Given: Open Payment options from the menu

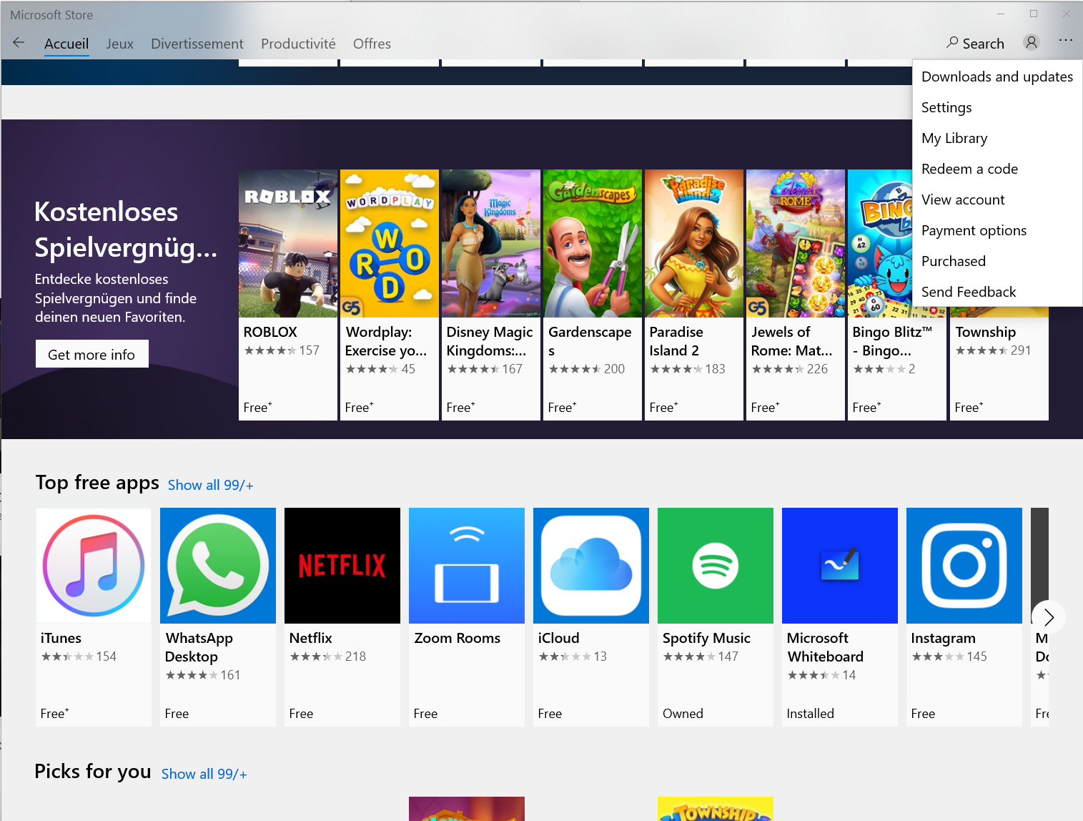Looking at the screenshot, I should [x=997, y=230].
